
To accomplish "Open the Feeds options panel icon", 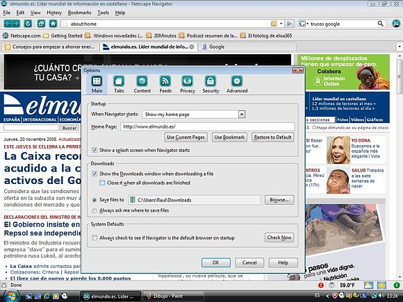I will [x=165, y=84].
